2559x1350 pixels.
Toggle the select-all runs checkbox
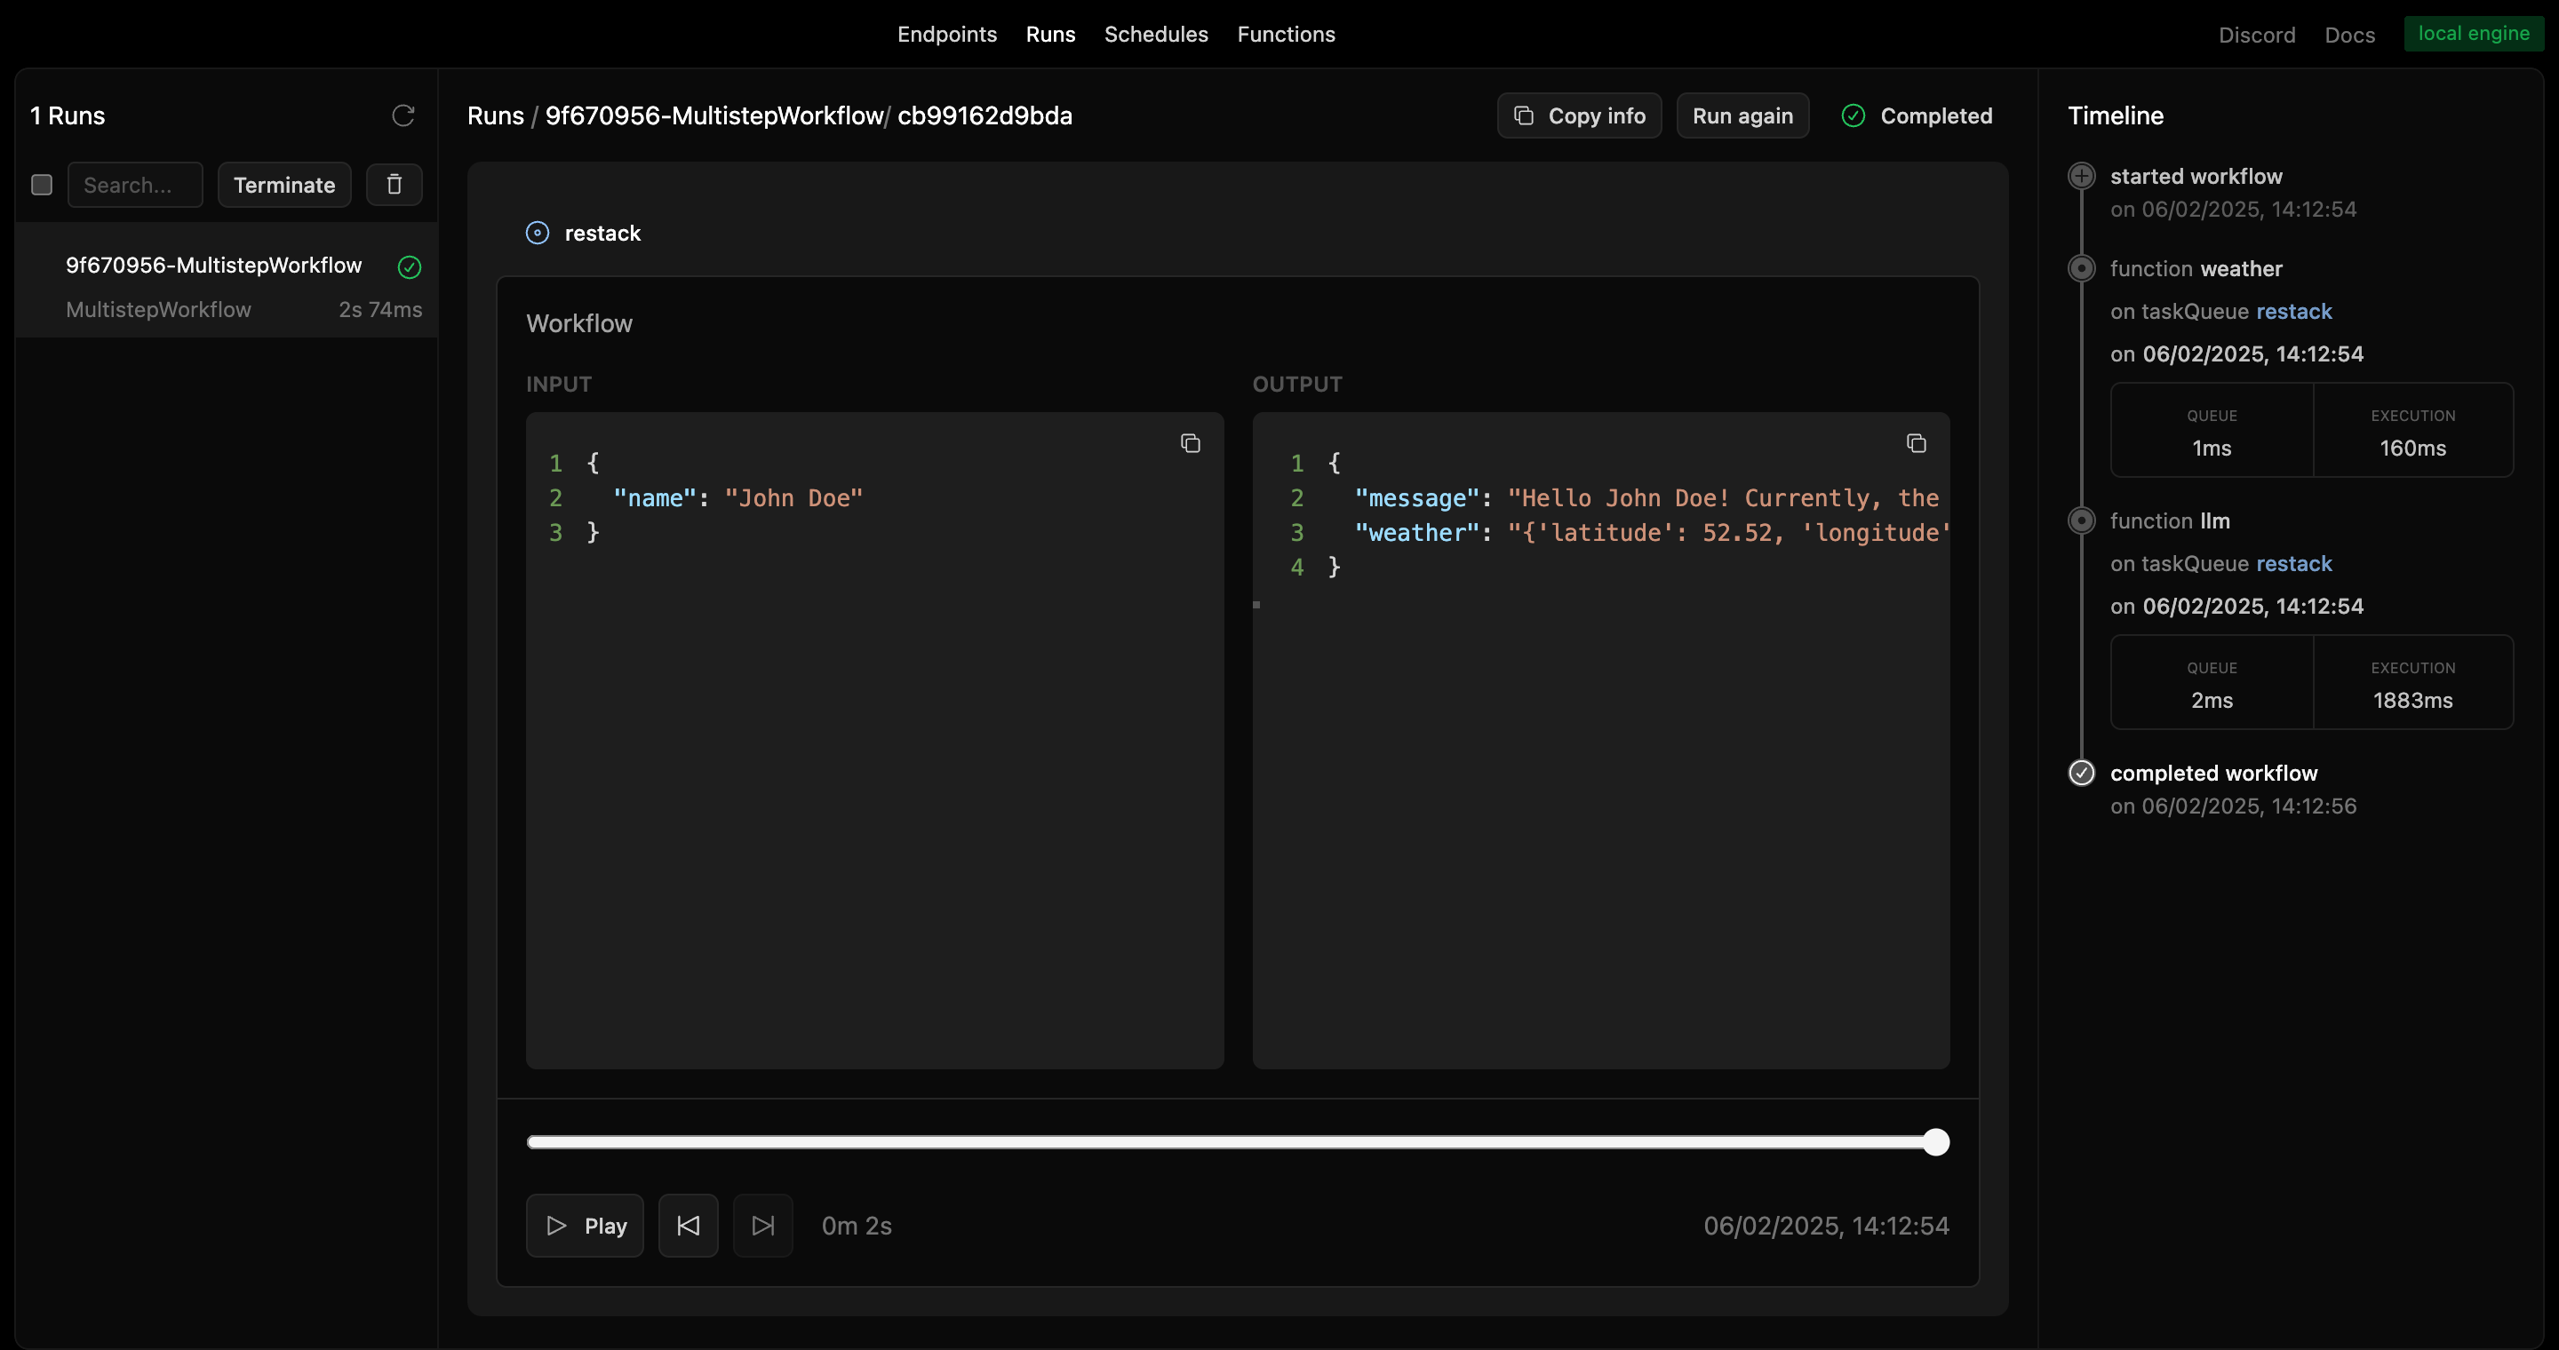(x=41, y=185)
